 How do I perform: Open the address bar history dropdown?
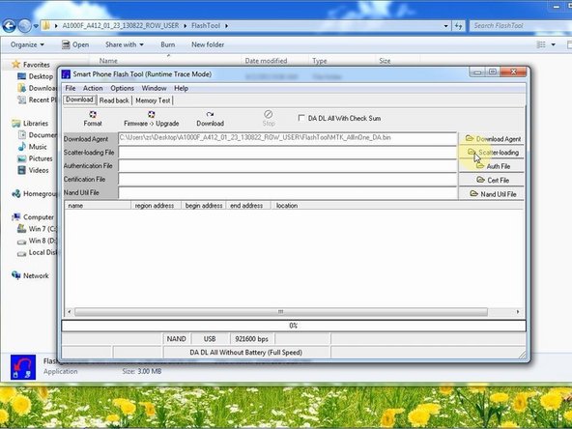445,26
